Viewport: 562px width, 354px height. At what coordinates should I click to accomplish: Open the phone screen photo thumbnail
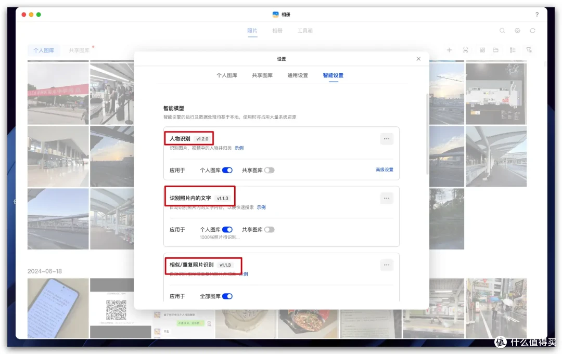click(x=58, y=308)
